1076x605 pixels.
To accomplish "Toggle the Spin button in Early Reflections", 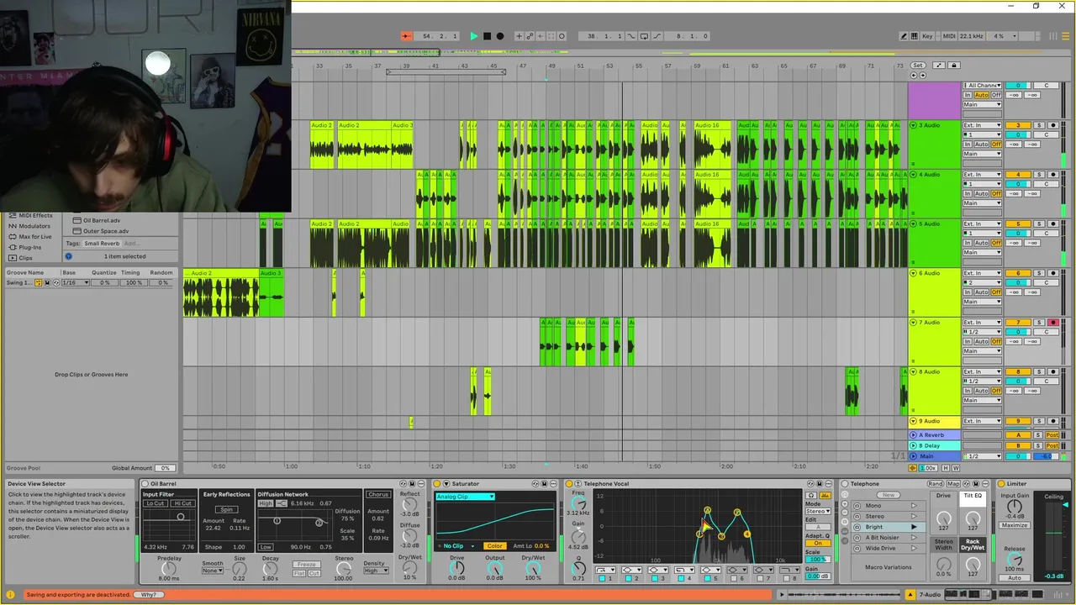I will [226, 510].
